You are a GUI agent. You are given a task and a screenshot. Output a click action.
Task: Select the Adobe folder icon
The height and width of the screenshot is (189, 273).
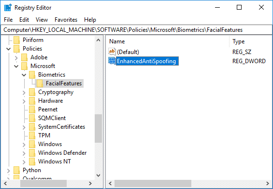point(24,57)
